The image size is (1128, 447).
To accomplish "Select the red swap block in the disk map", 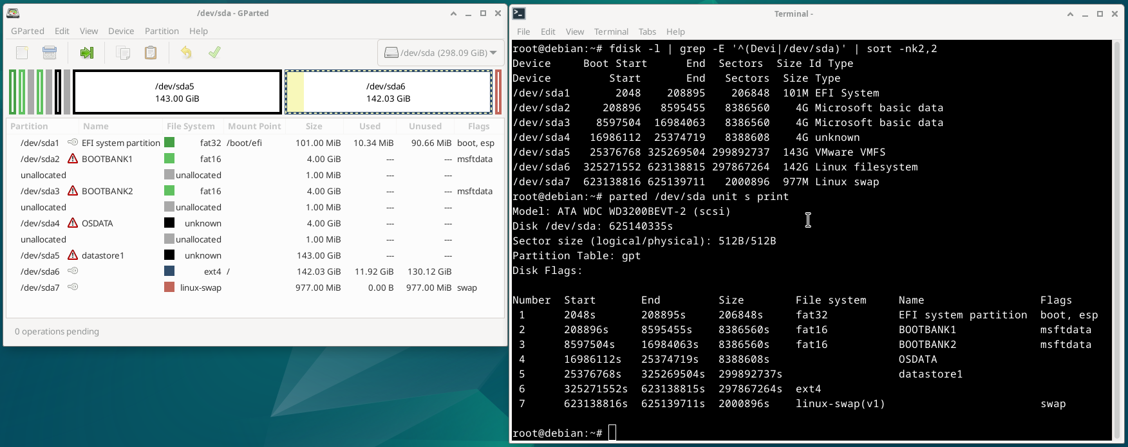I will coord(498,92).
